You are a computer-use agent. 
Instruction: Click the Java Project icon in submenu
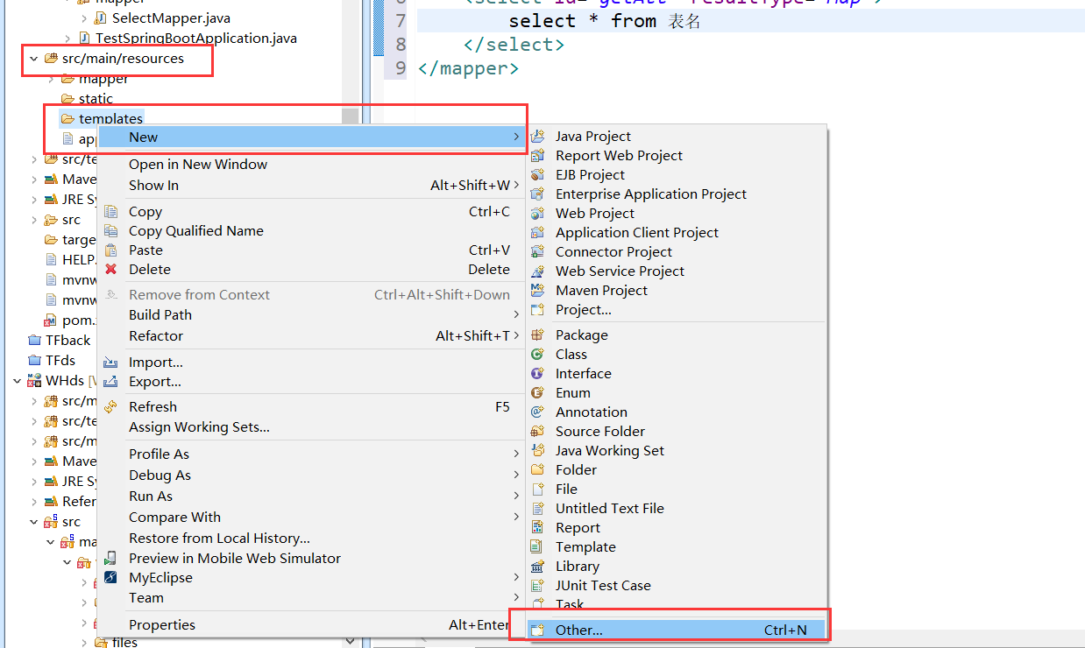click(x=538, y=136)
